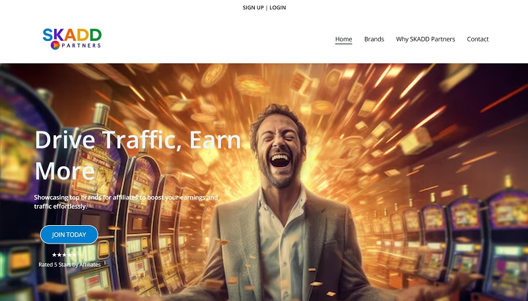
Task: Click the Rated 5 Stars by Affiliates text
Action: click(x=69, y=265)
